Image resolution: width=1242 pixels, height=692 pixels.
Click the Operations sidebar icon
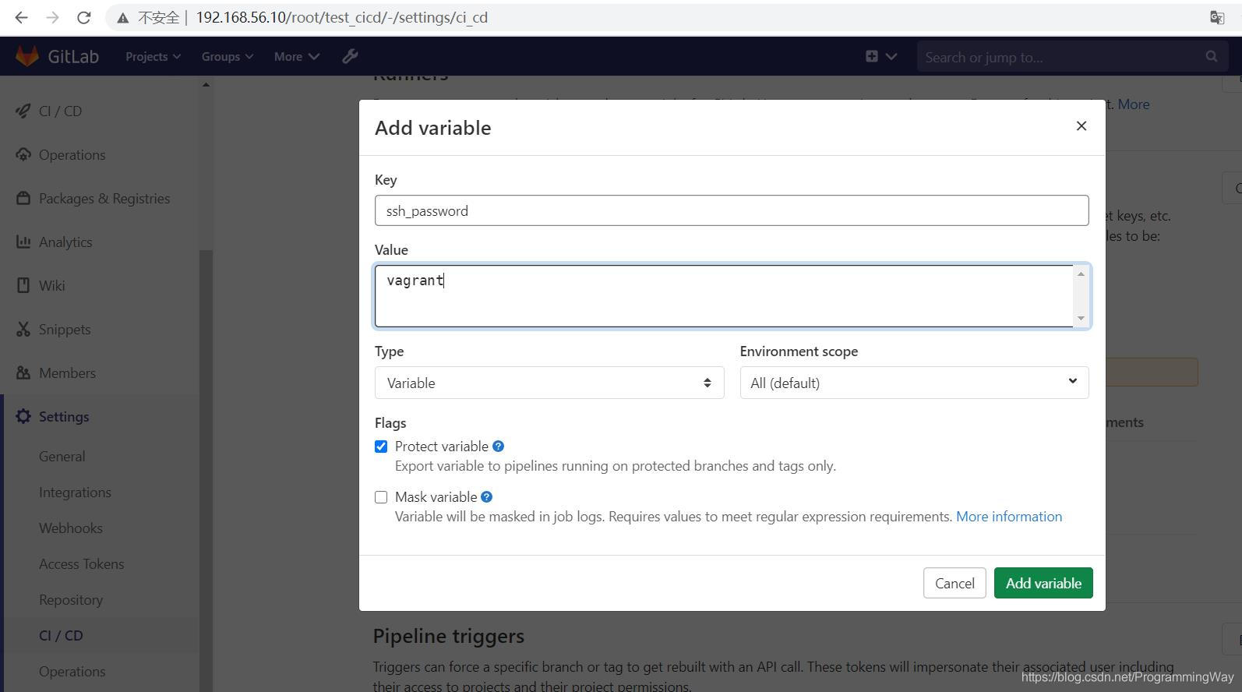coord(23,154)
